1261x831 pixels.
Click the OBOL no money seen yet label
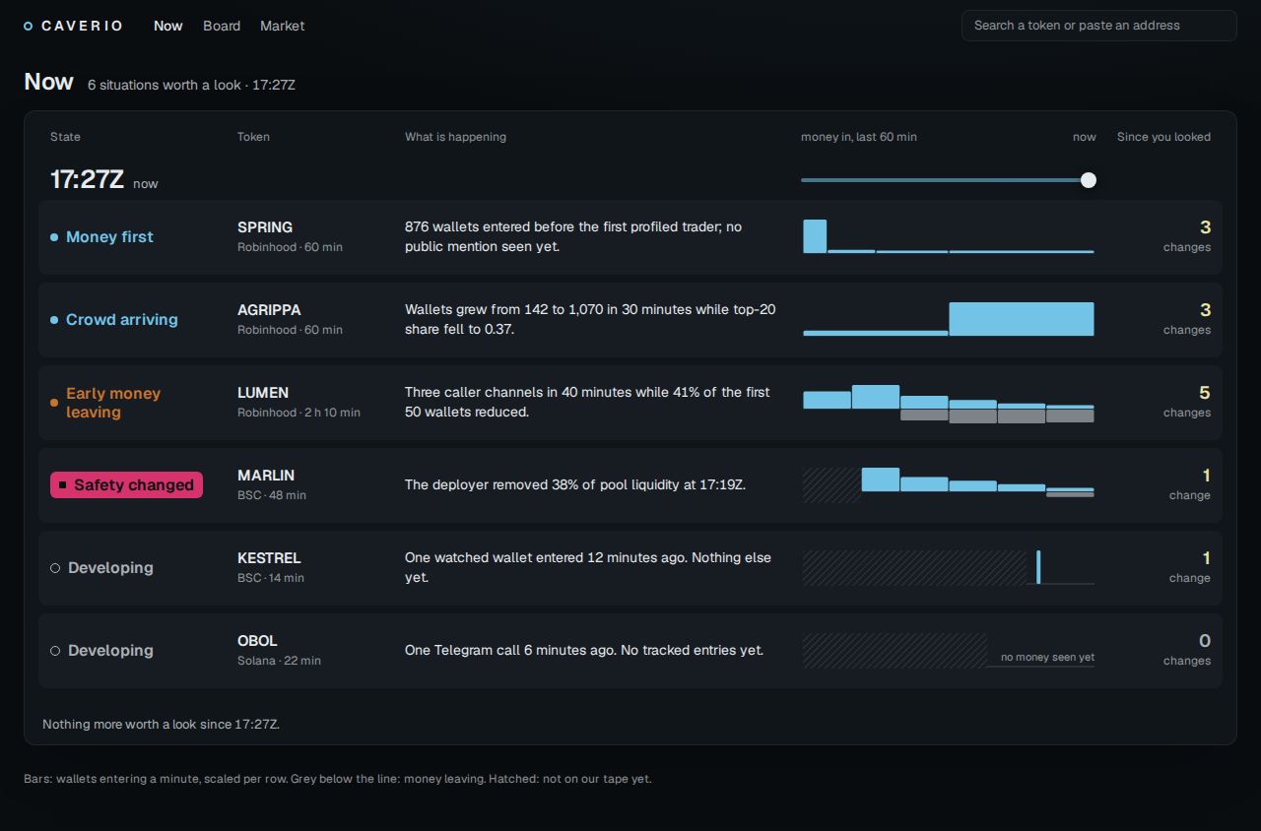tap(1047, 658)
